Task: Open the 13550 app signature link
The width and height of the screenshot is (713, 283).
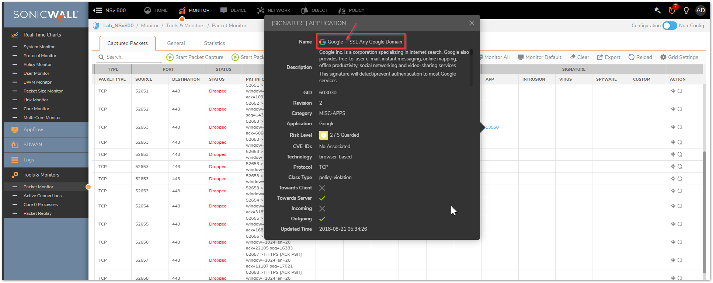Action: [492, 127]
